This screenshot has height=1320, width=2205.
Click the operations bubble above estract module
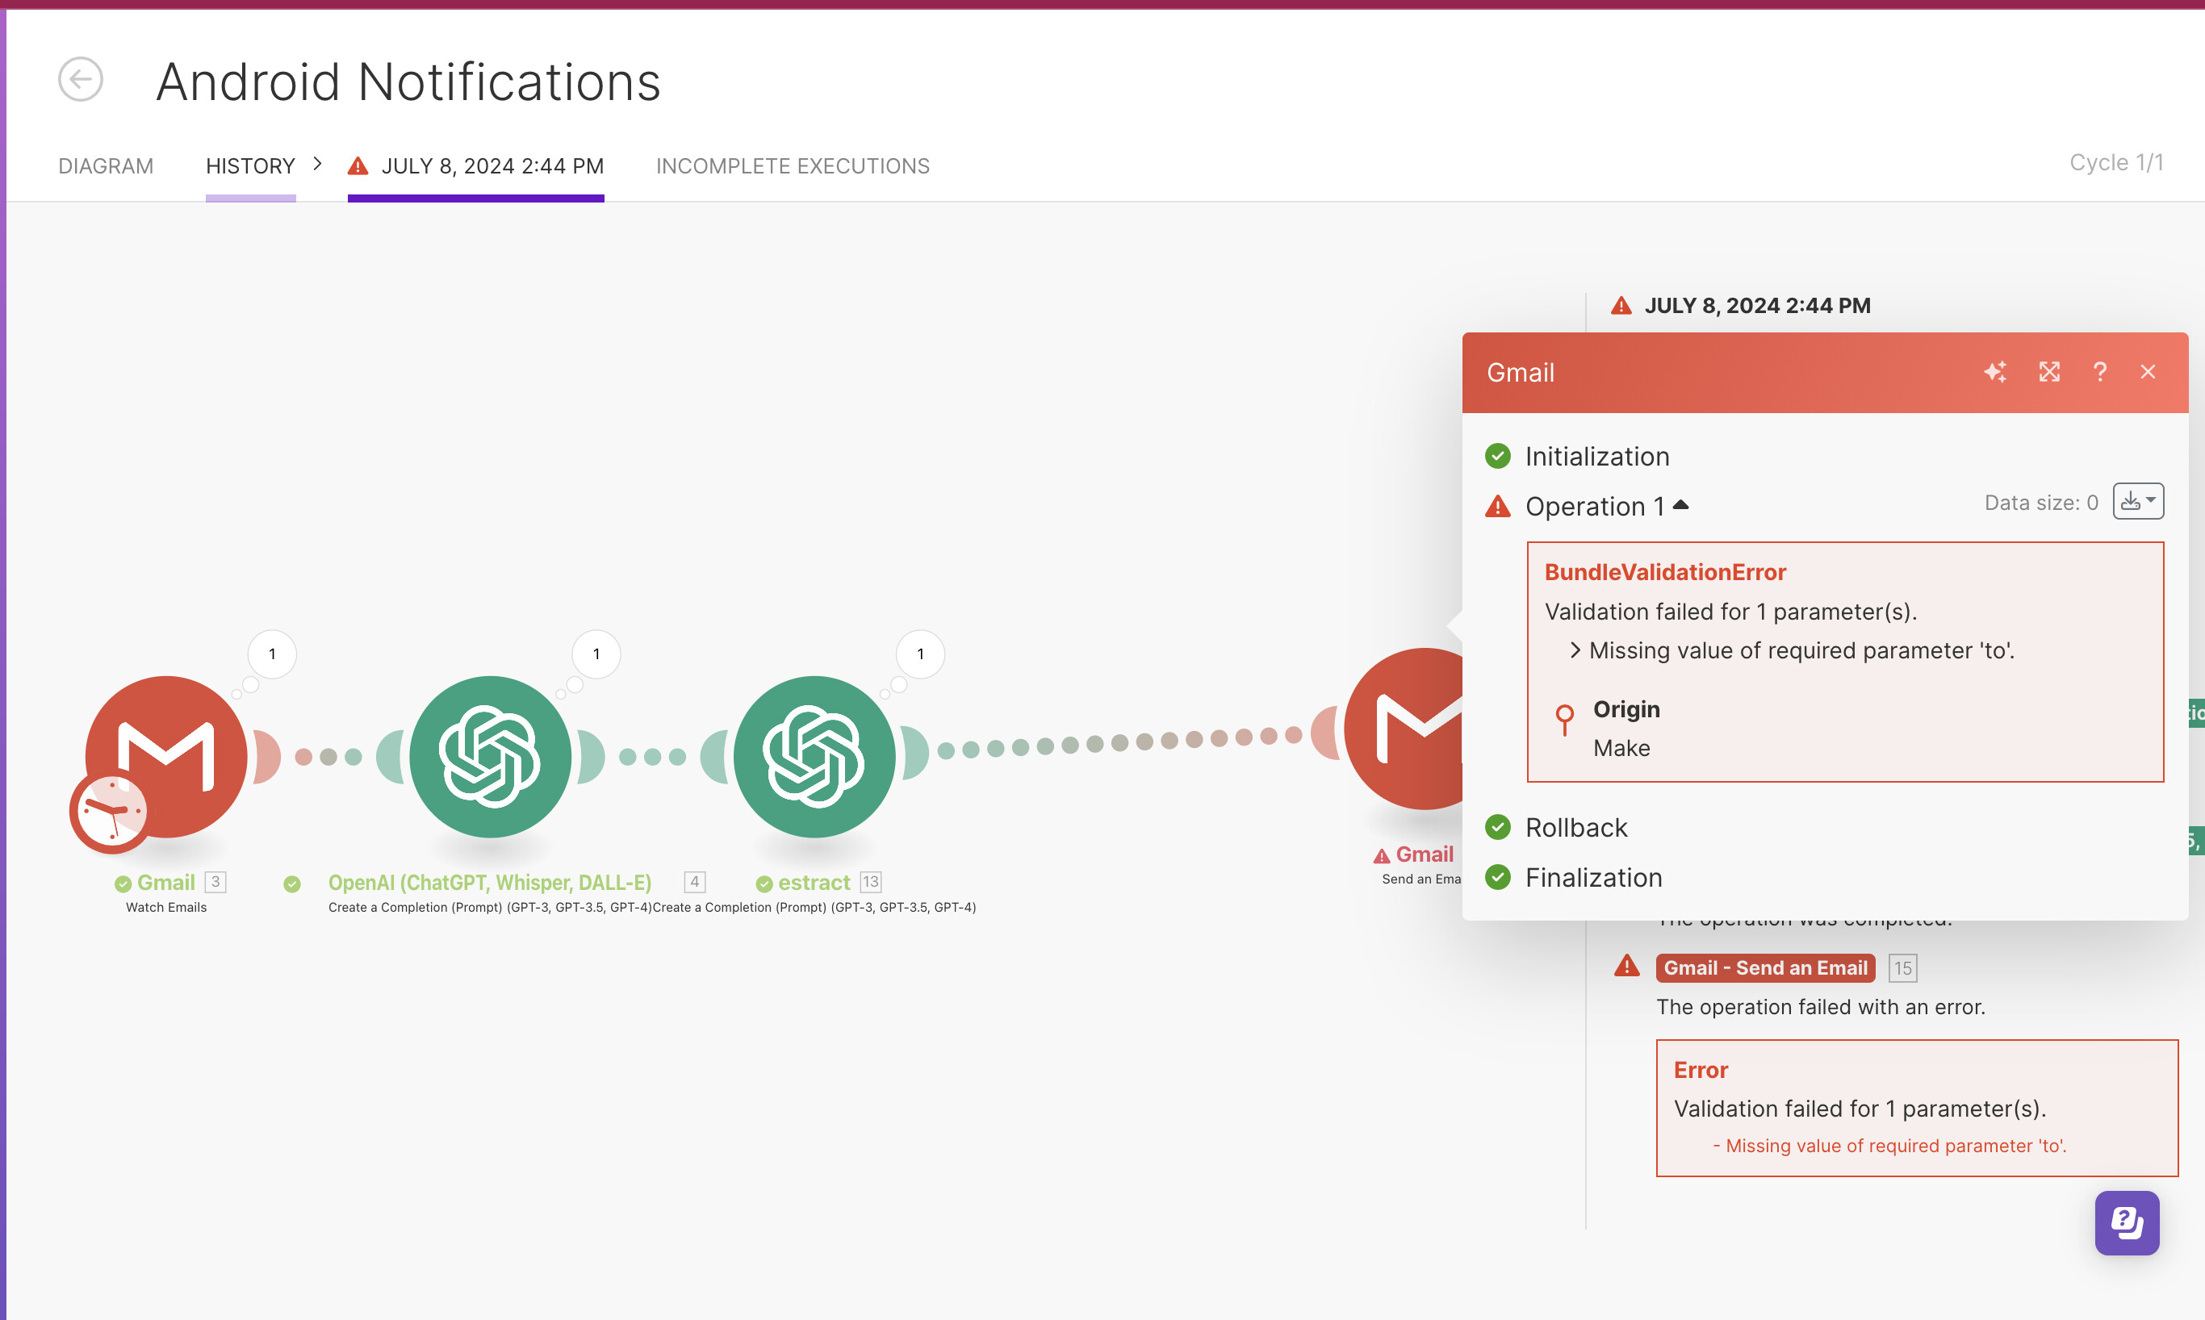[920, 654]
